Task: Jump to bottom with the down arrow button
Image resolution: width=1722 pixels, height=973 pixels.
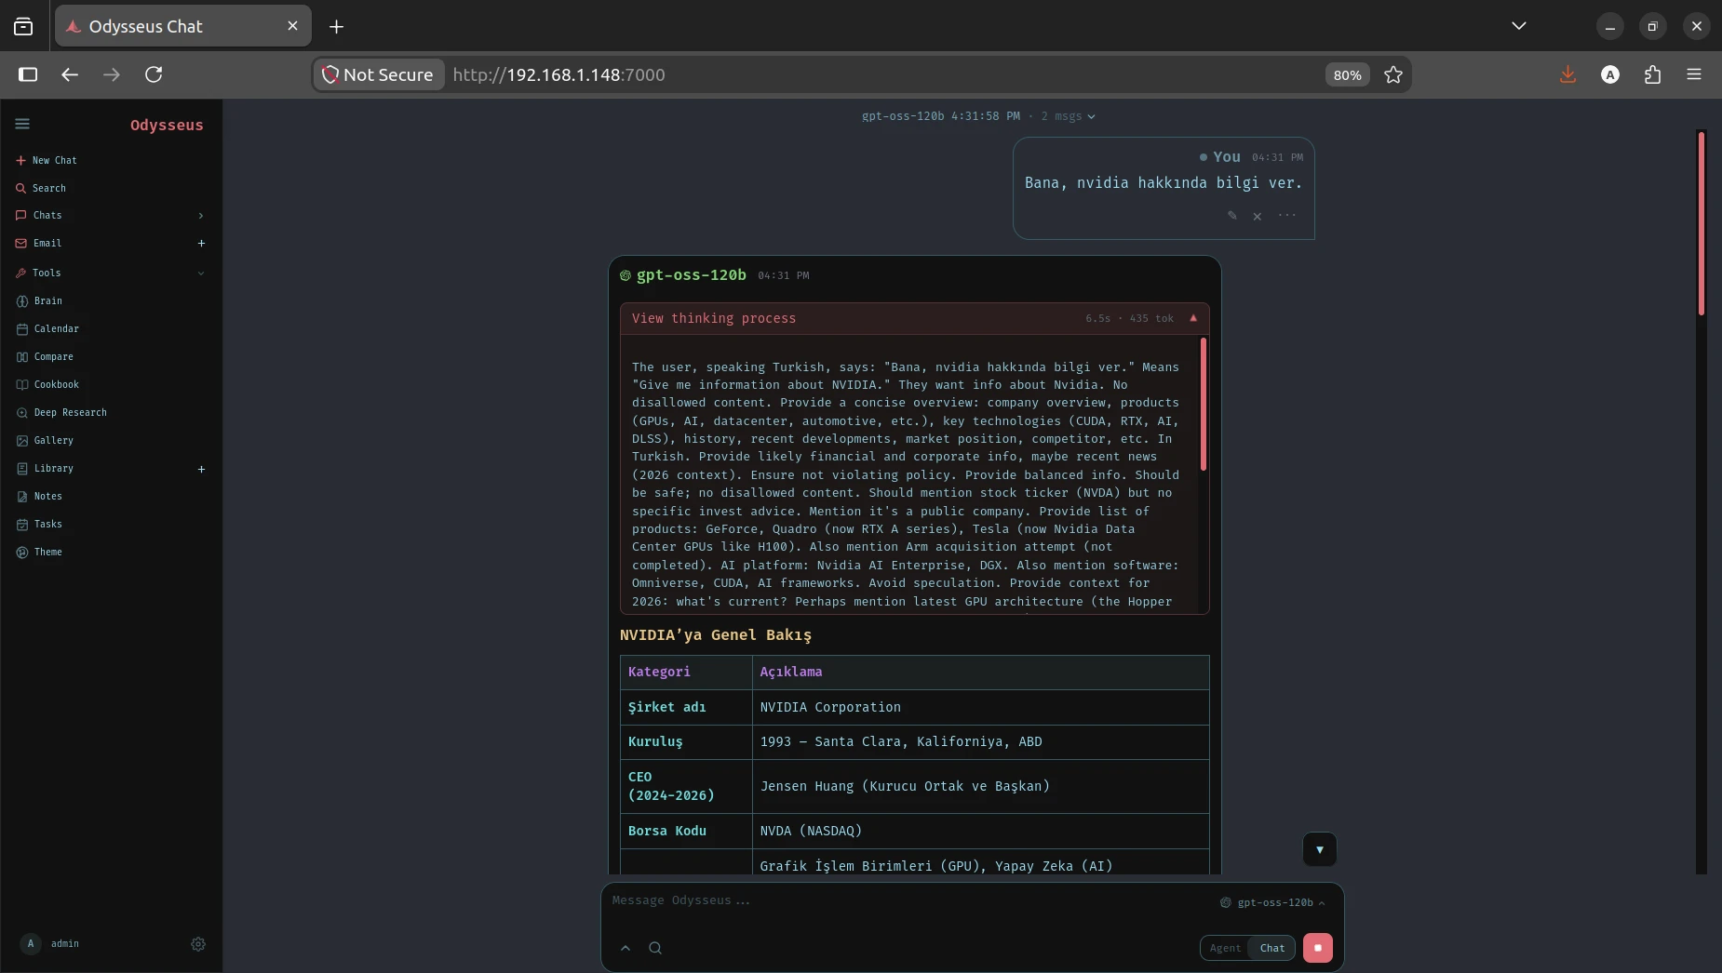Action: 1320,849
